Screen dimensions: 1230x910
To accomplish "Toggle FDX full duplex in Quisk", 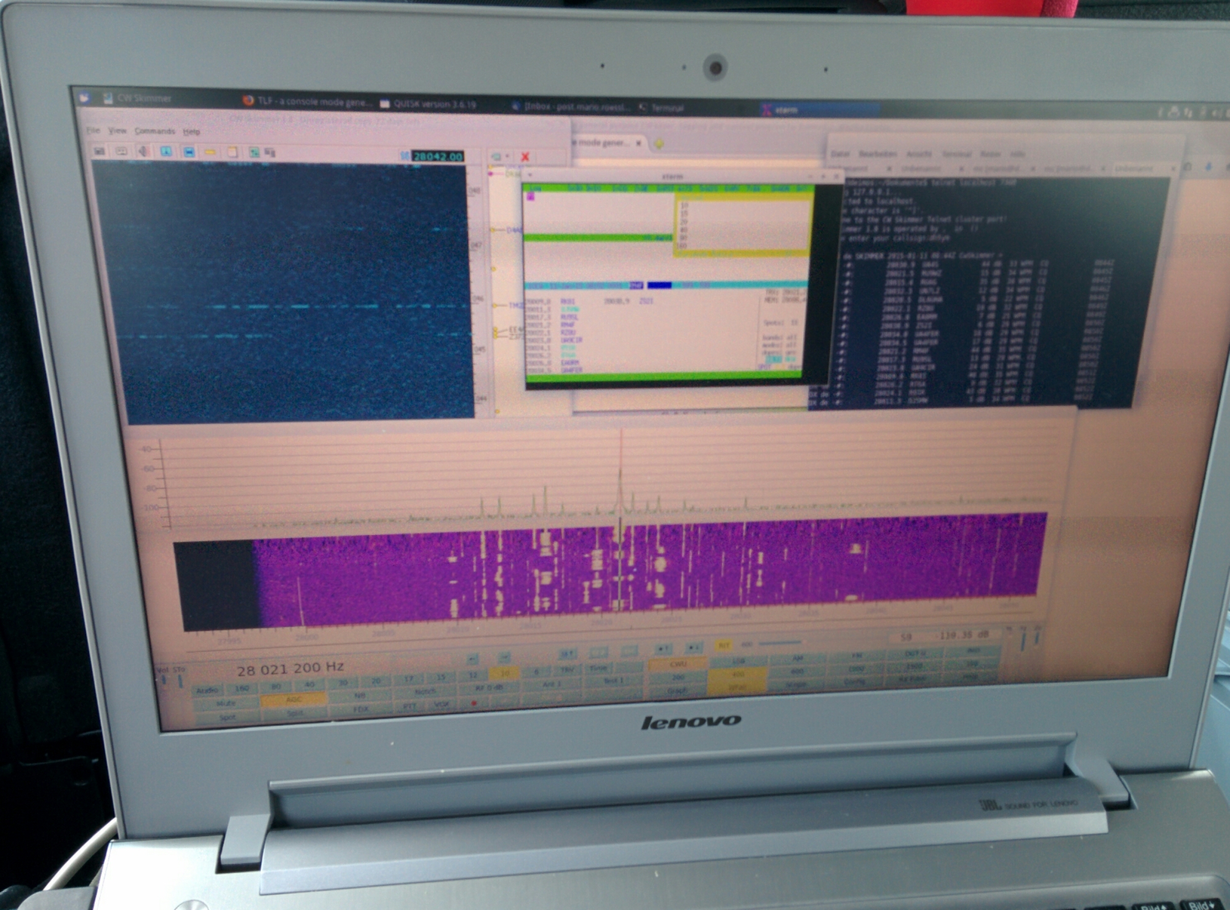I will point(361,709).
